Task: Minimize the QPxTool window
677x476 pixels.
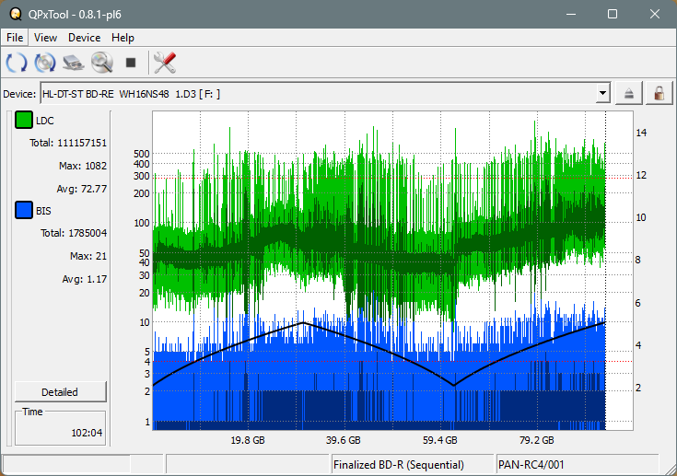Action: (571, 14)
